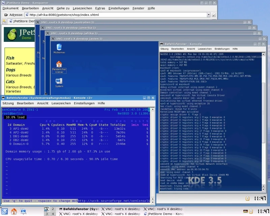Image resolution: width=270 pixels, height=216 pixels.
Task: Open Dokument menu in Konqueror
Action: coord(10,8)
